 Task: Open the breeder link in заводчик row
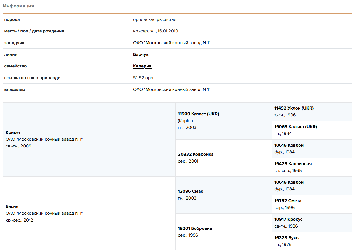click(x=172, y=43)
